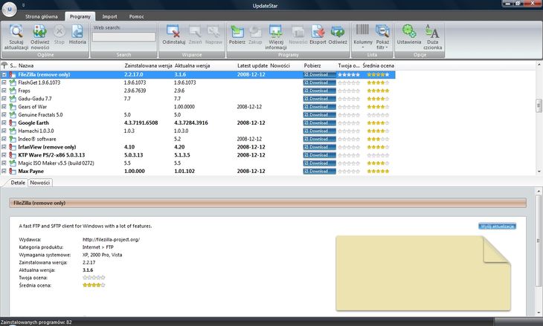
Task: Toggle checkbox for Hamachi 1.0.3.0
Action: coord(4,131)
